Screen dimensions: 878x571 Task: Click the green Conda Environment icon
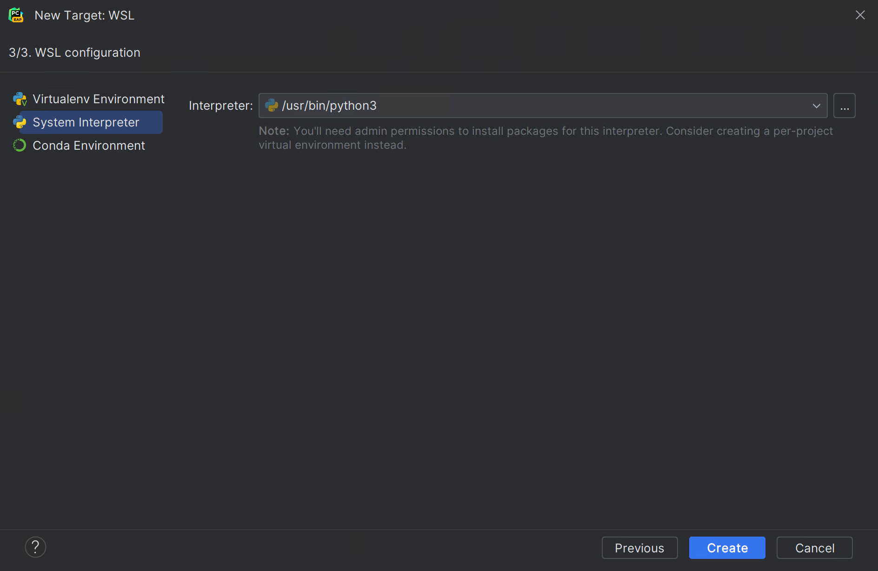pyautogui.click(x=19, y=145)
